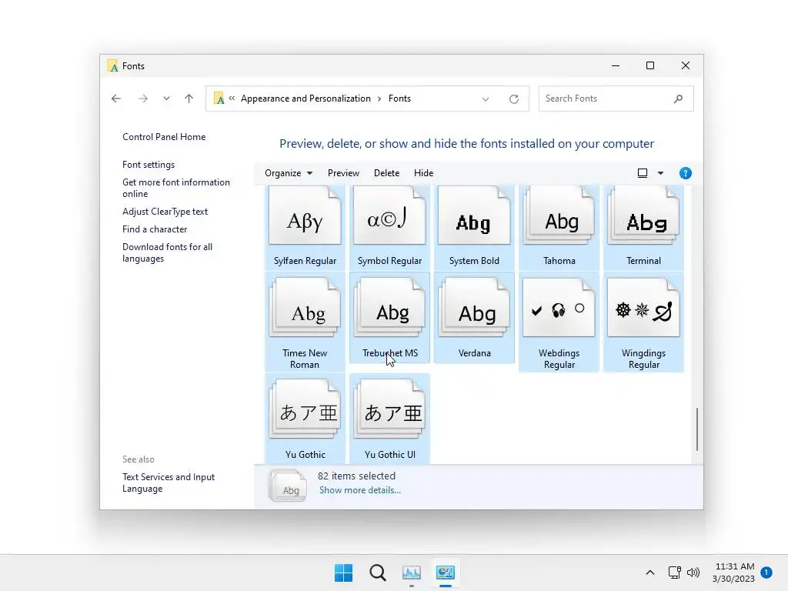The height and width of the screenshot is (591, 788).
Task: Open the Windows Start menu
Action: tap(344, 573)
